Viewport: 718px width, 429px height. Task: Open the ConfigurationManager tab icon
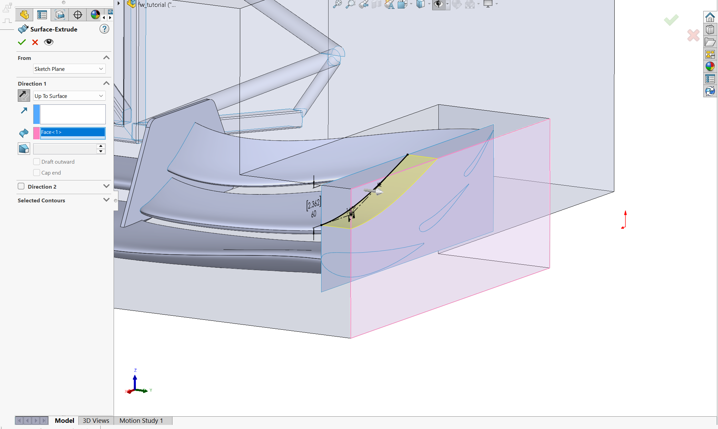[60, 15]
